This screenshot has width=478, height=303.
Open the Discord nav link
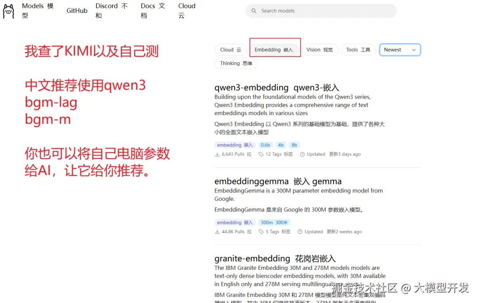(x=112, y=11)
